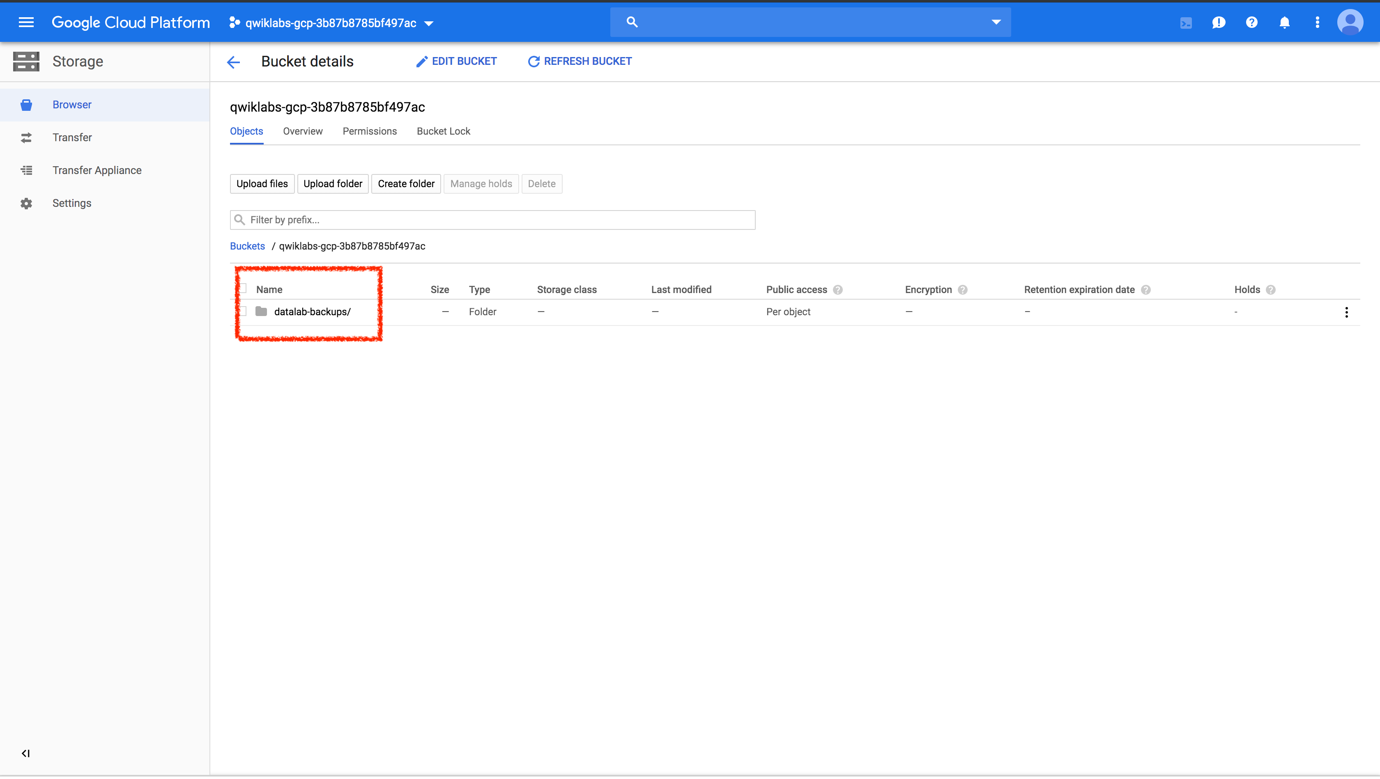Collapse the sidebar navigation panel
Screen dimensions: 1380x779
click(x=25, y=753)
